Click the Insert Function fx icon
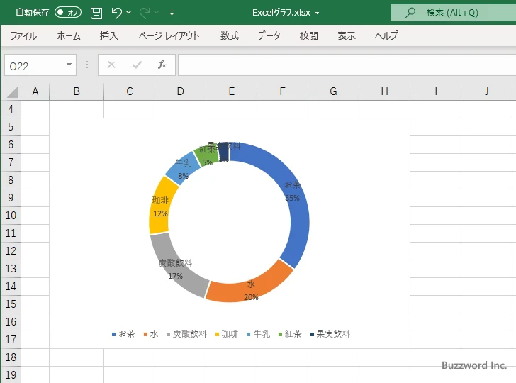 [x=162, y=65]
